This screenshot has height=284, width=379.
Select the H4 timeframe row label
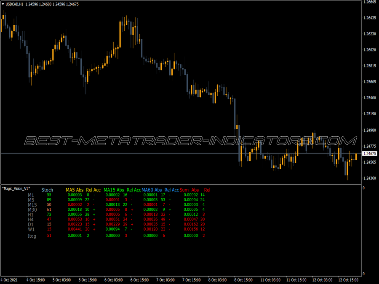tap(31, 220)
